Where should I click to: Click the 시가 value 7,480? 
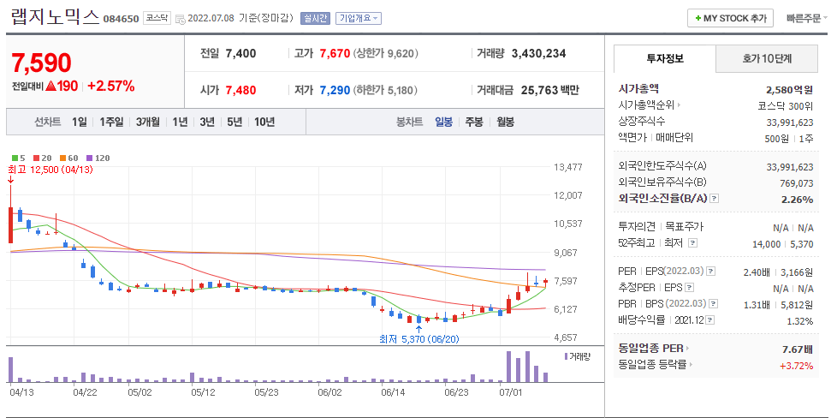pos(240,90)
